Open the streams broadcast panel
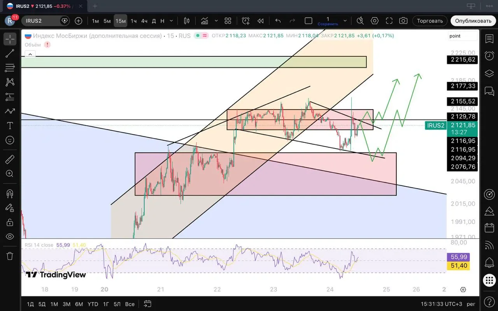The height and width of the screenshot is (311, 498). coord(489,245)
